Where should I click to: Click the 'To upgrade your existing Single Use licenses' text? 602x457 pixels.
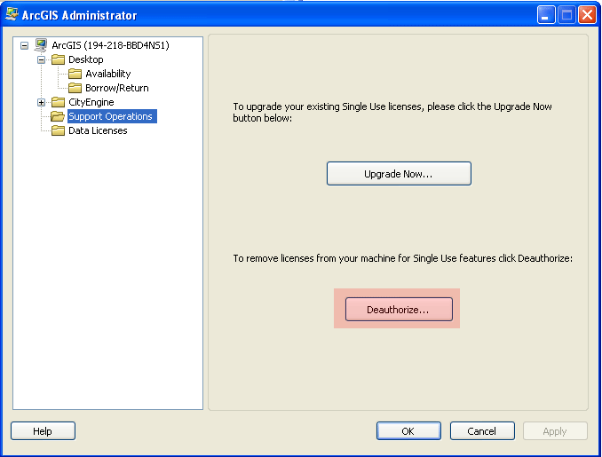click(392, 112)
